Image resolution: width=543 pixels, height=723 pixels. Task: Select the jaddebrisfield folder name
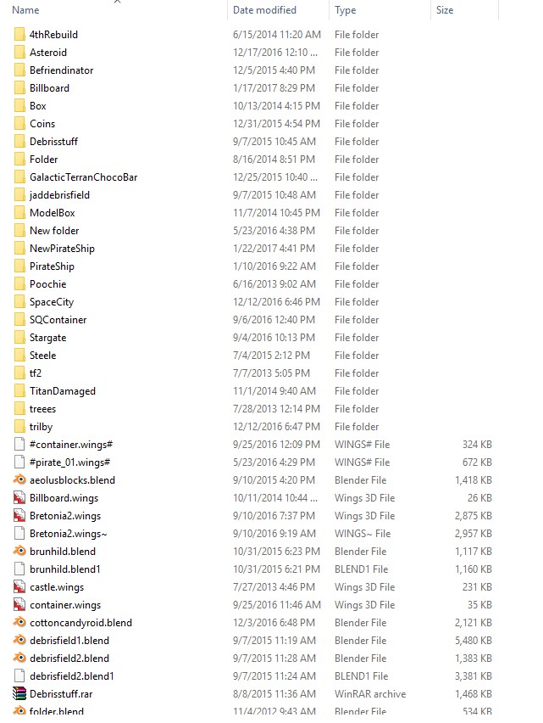[x=59, y=195]
